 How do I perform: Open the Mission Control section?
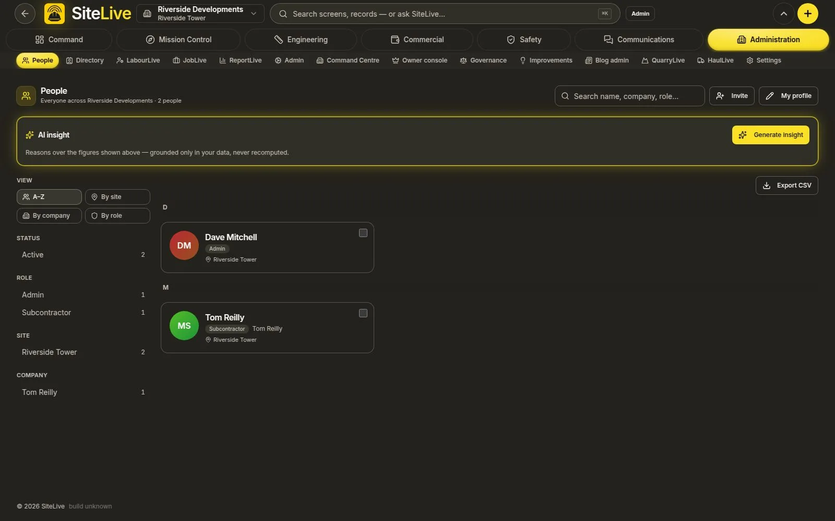178,40
